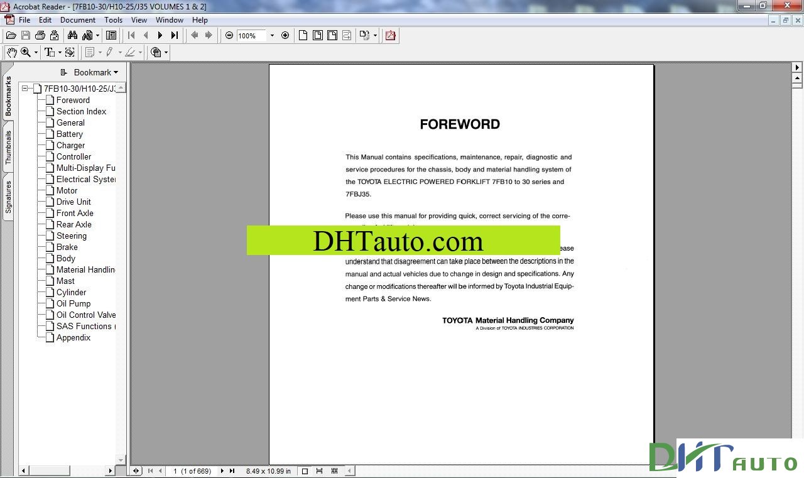Click bookmarks panel scroll down arrow
This screenshot has height=478, width=804.
(121, 460)
